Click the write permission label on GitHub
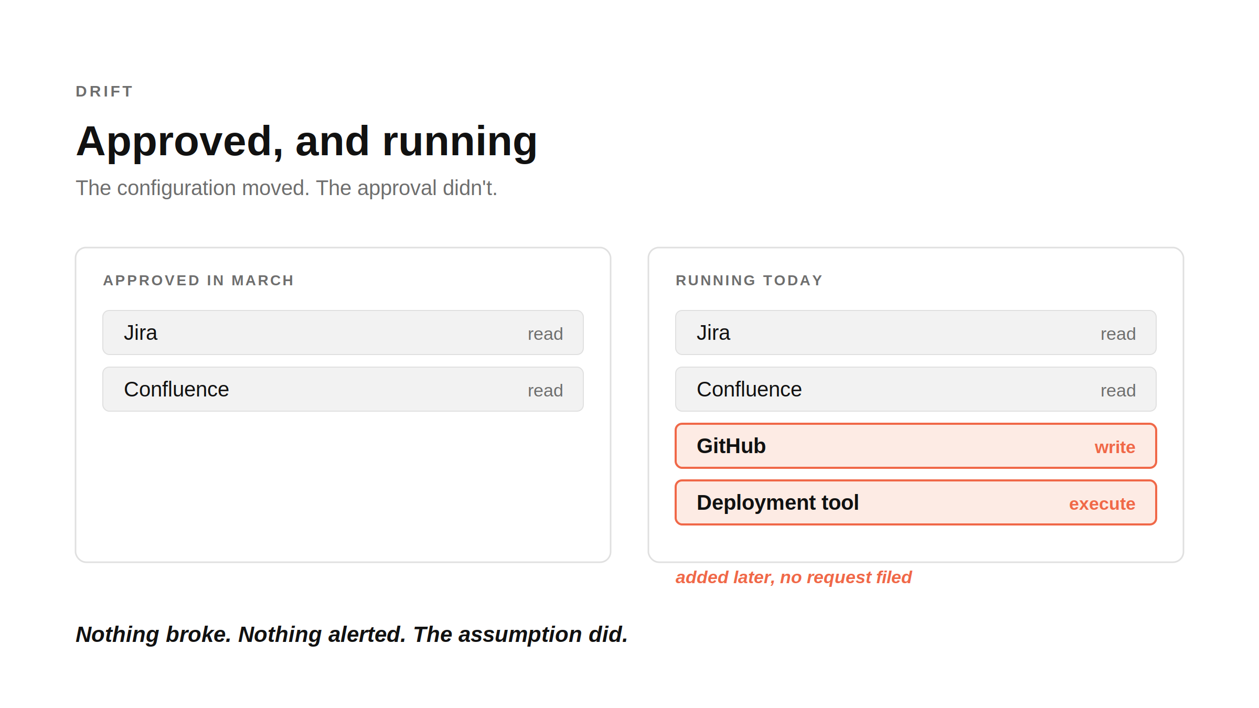The image size is (1259, 708). point(1115,447)
